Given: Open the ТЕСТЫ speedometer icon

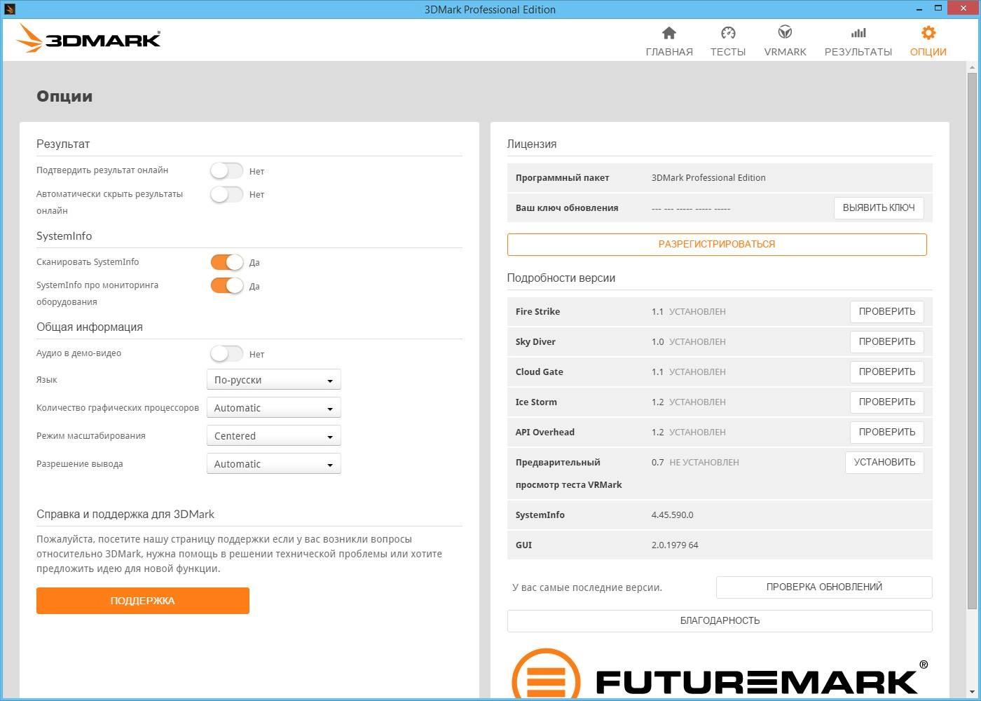Looking at the screenshot, I should pyautogui.click(x=728, y=33).
